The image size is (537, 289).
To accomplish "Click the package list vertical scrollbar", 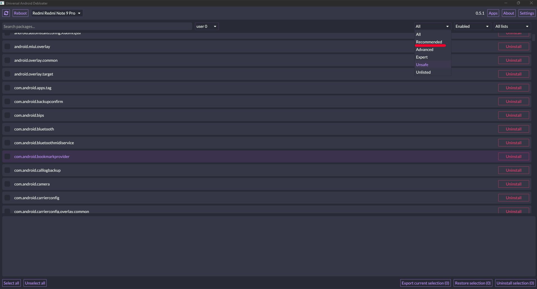I will point(534,38).
